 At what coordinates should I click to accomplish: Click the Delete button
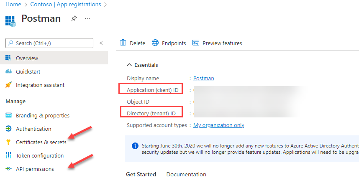pos(133,43)
